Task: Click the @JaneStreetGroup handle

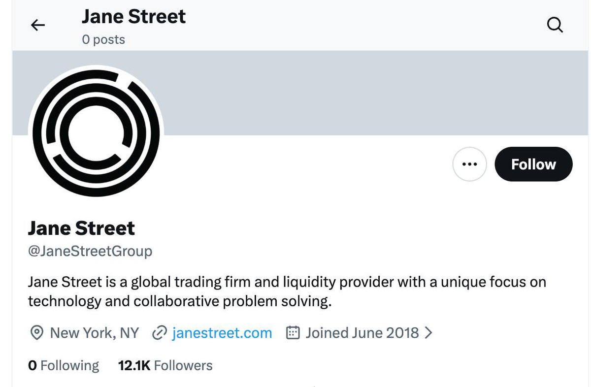Action: point(90,252)
